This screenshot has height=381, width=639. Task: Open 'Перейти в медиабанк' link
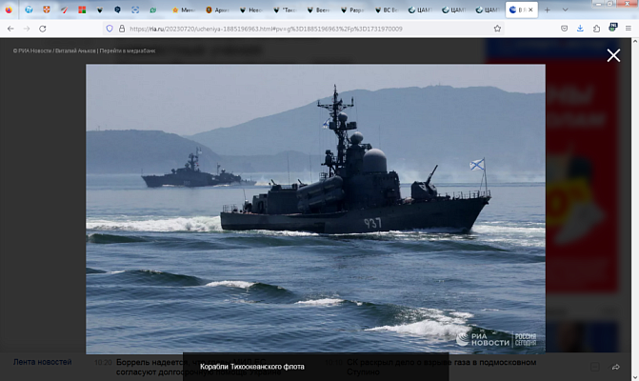point(128,50)
